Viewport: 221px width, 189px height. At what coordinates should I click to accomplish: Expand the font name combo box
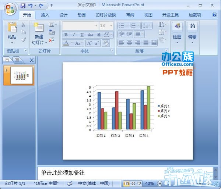point(97,26)
